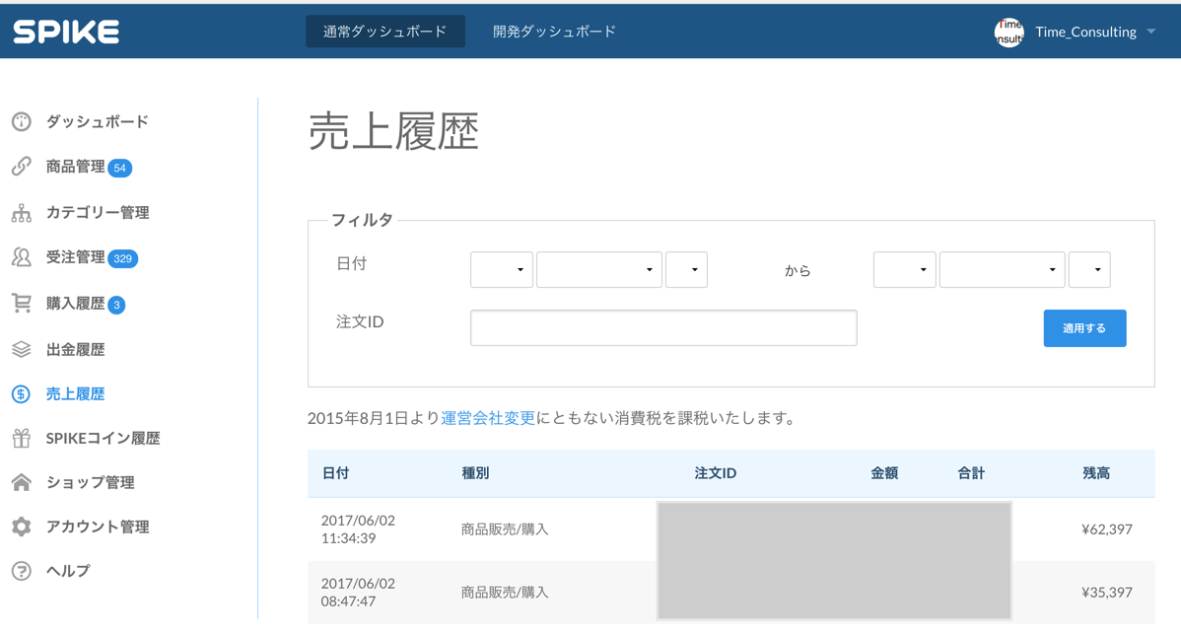1181x633 pixels.
Task: Click the 商品管理 link icon
Action: [x=21, y=167]
